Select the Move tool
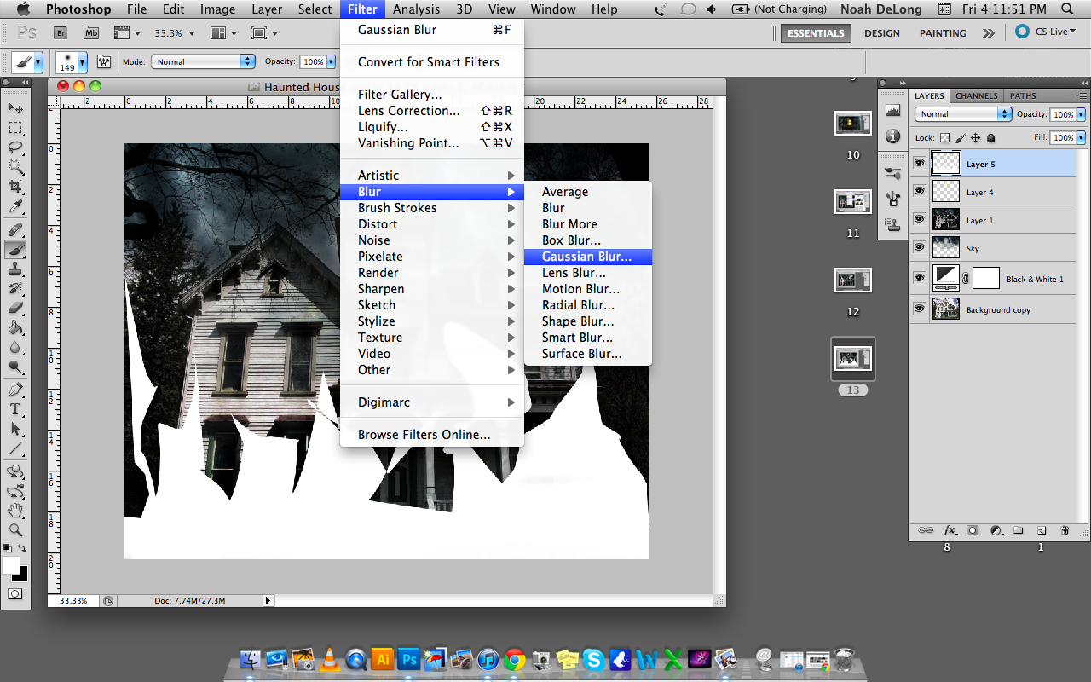Viewport: 1091px width, 682px height. [15, 108]
